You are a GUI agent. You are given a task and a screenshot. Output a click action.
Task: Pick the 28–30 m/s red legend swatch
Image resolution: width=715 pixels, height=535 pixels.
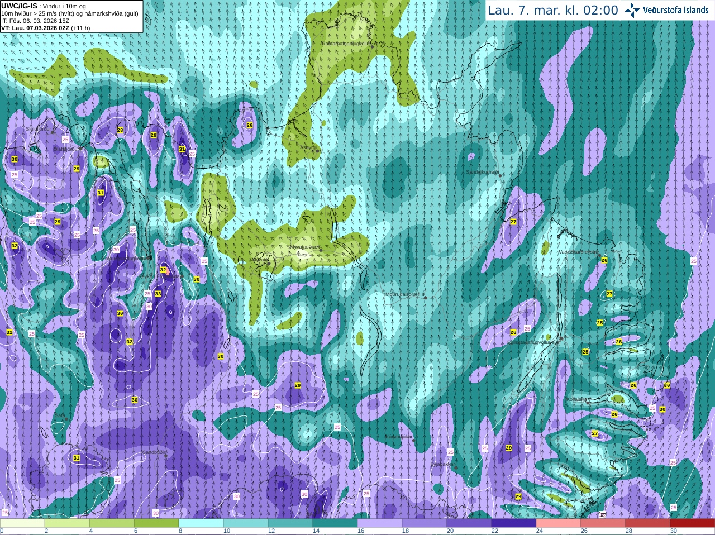coord(648,523)
